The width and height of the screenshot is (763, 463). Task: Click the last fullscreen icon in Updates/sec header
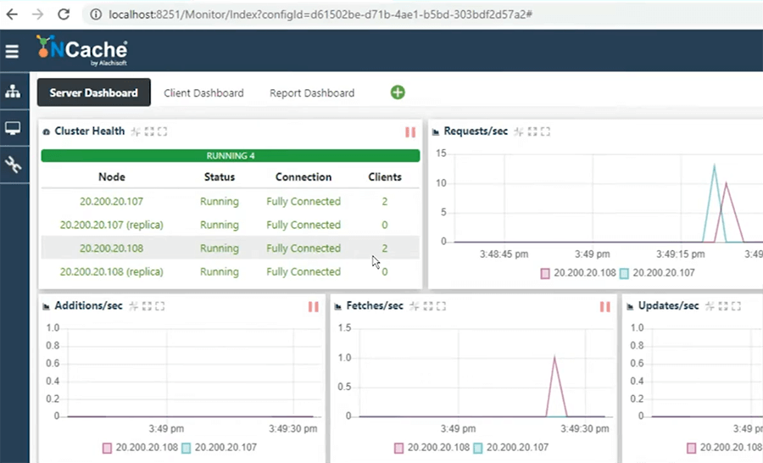[736, 306]
